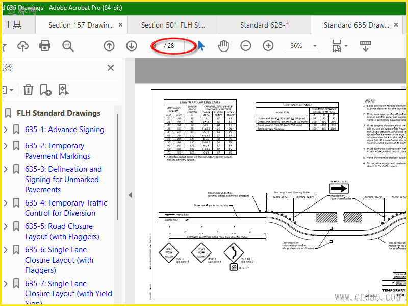Open bookmark 635-6: Single Lane Closure (with Flaggers)
408x306 pixels.
[59, 260]
